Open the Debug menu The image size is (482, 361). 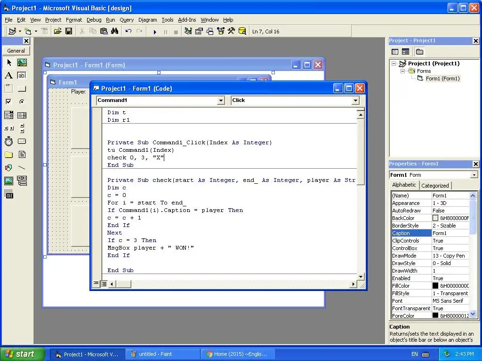click(x=94, y=20)
